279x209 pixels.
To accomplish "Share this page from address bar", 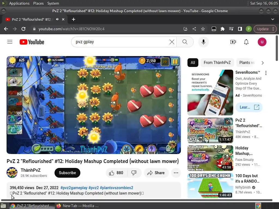I will pyautogui.click(x=194, y=29).
